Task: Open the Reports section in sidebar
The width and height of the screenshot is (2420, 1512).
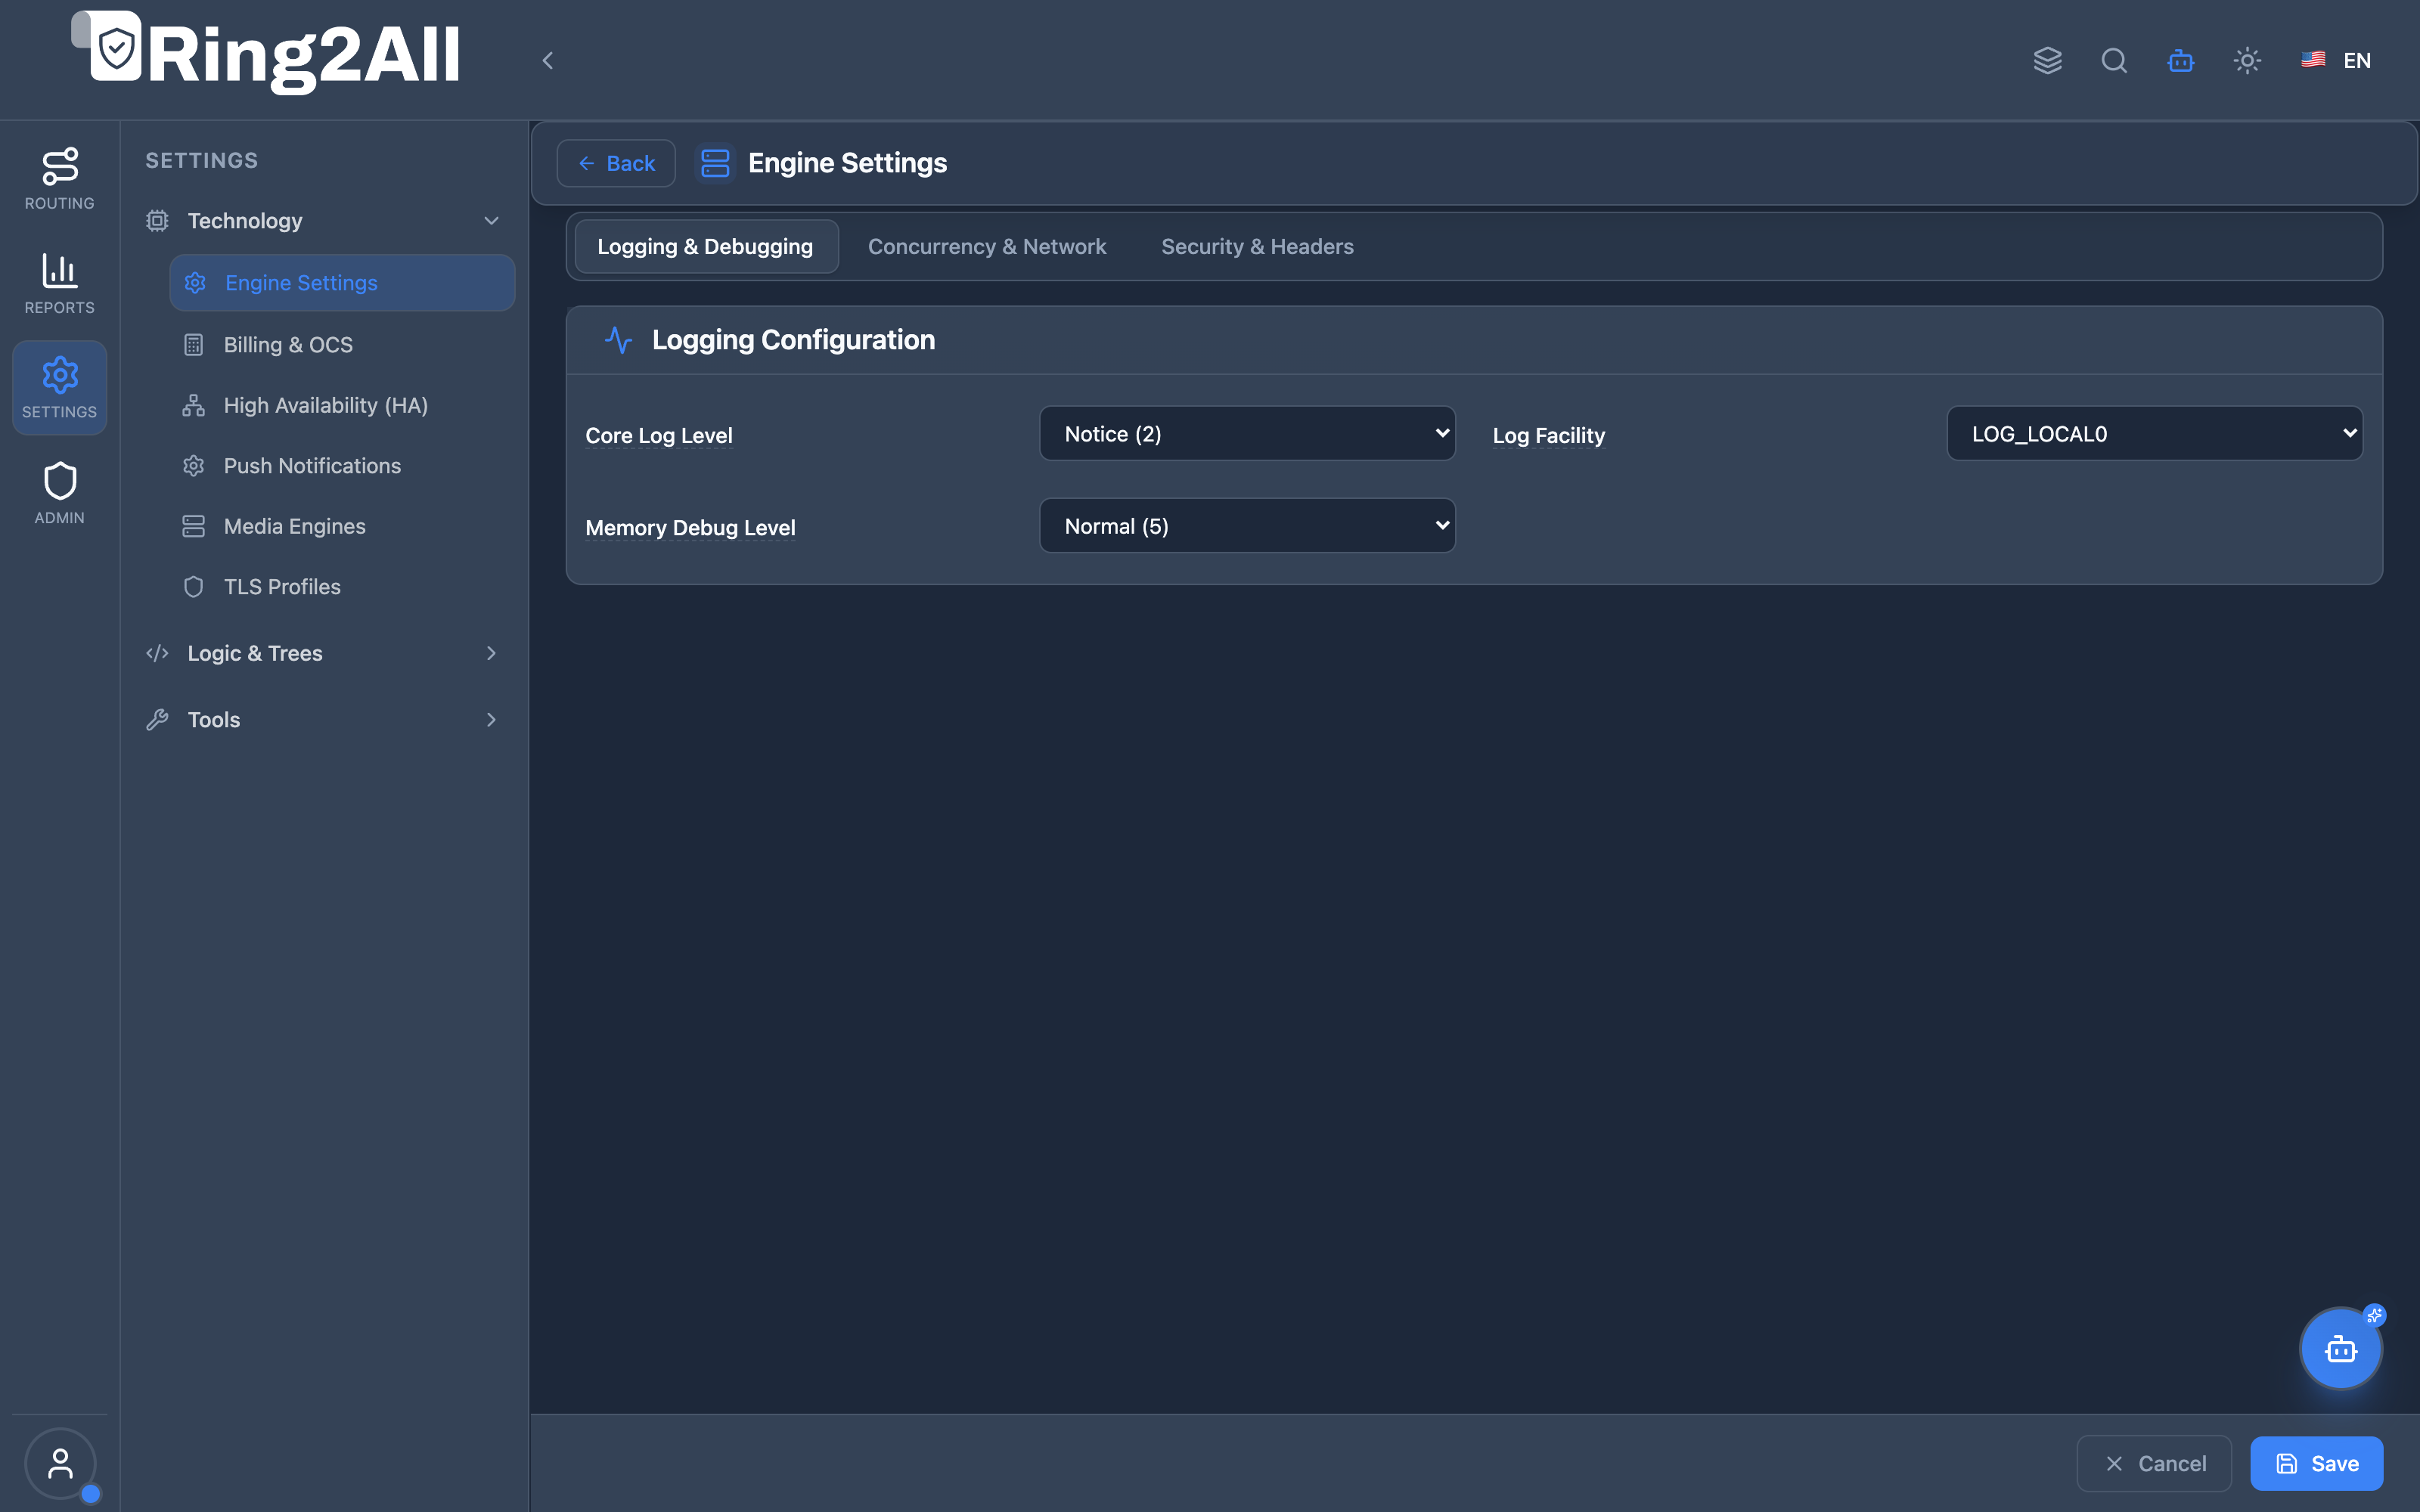Action: pyautogui.click(x=60, y=283)
